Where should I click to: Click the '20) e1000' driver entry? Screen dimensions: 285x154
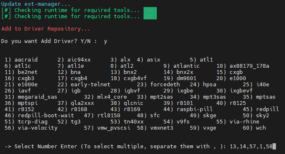click(x=231, y=78)
